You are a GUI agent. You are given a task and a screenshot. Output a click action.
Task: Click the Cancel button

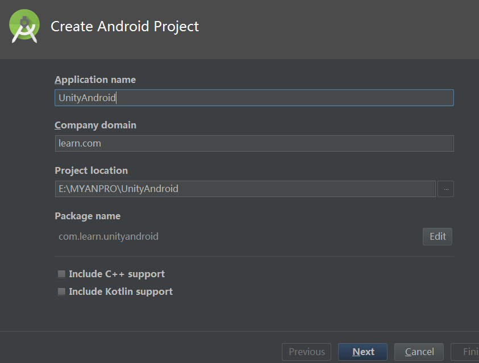pos(419,352)
